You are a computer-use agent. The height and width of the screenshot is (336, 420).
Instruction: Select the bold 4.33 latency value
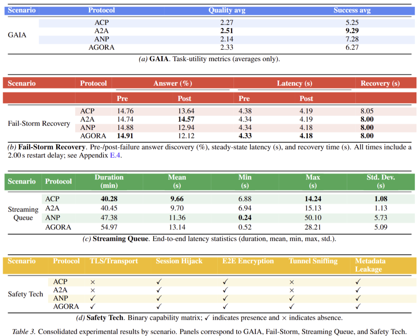click(245, 136)
